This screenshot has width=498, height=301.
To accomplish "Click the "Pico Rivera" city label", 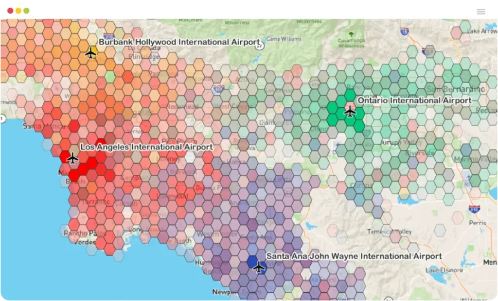I will point(179,141).
